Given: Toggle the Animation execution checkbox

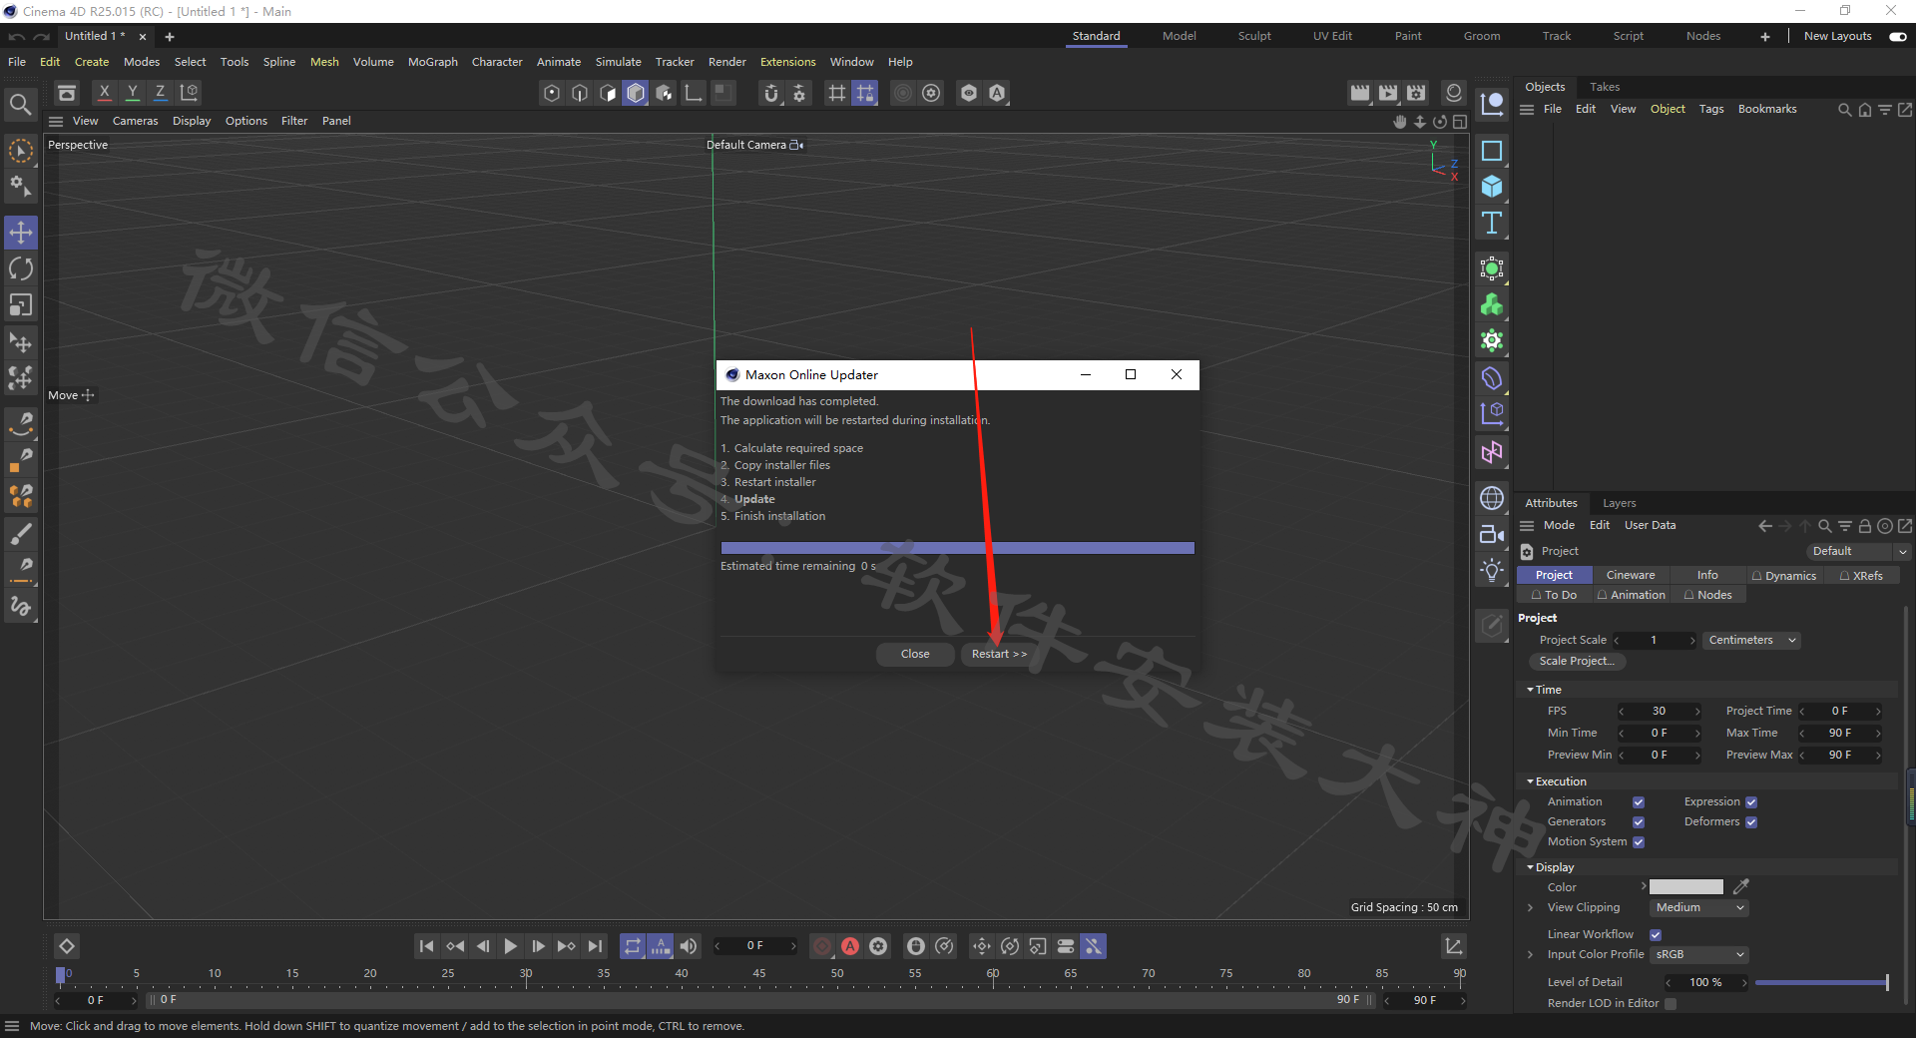Looking at the screenshot, I should click(1639, 802).
